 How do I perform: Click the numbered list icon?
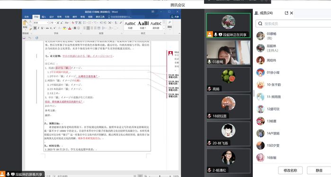pyautogui.click(x=90, y=23)
